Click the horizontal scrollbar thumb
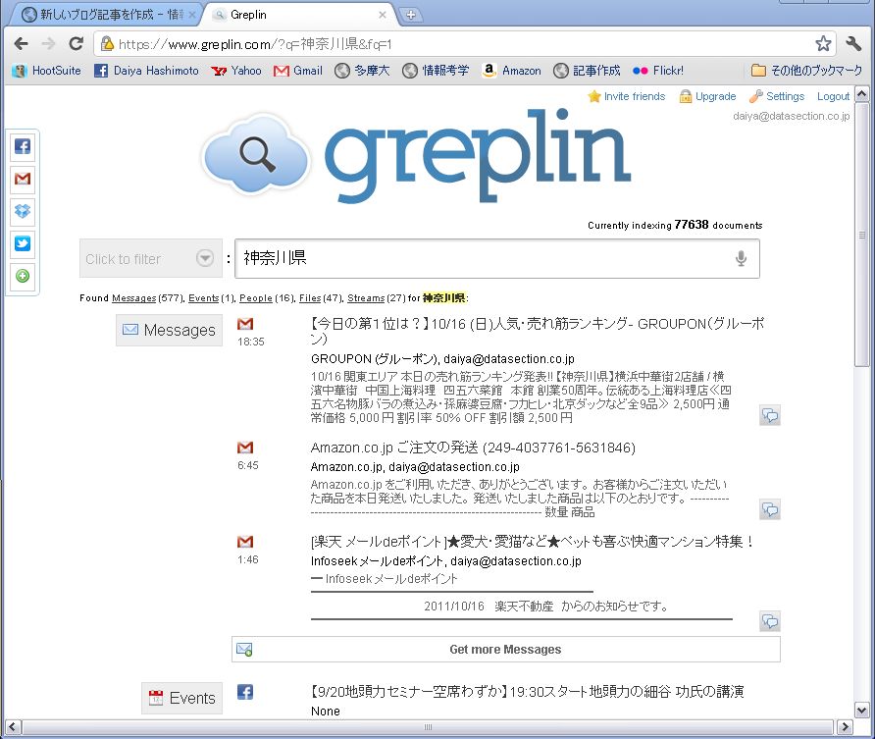Viewport: 875px width, 739px height. pos(428,726)
